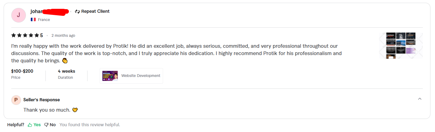
Task: Click the thumbs-down No icon
Action: (x=46, y=125)
